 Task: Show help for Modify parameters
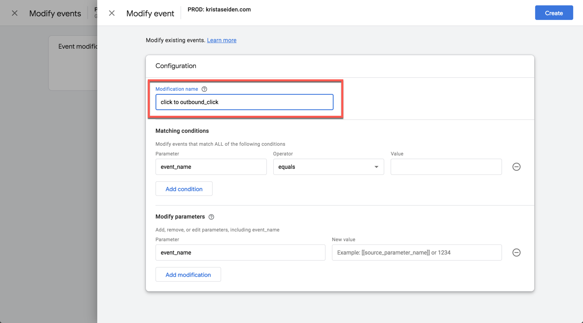click(x=211, y=217)
